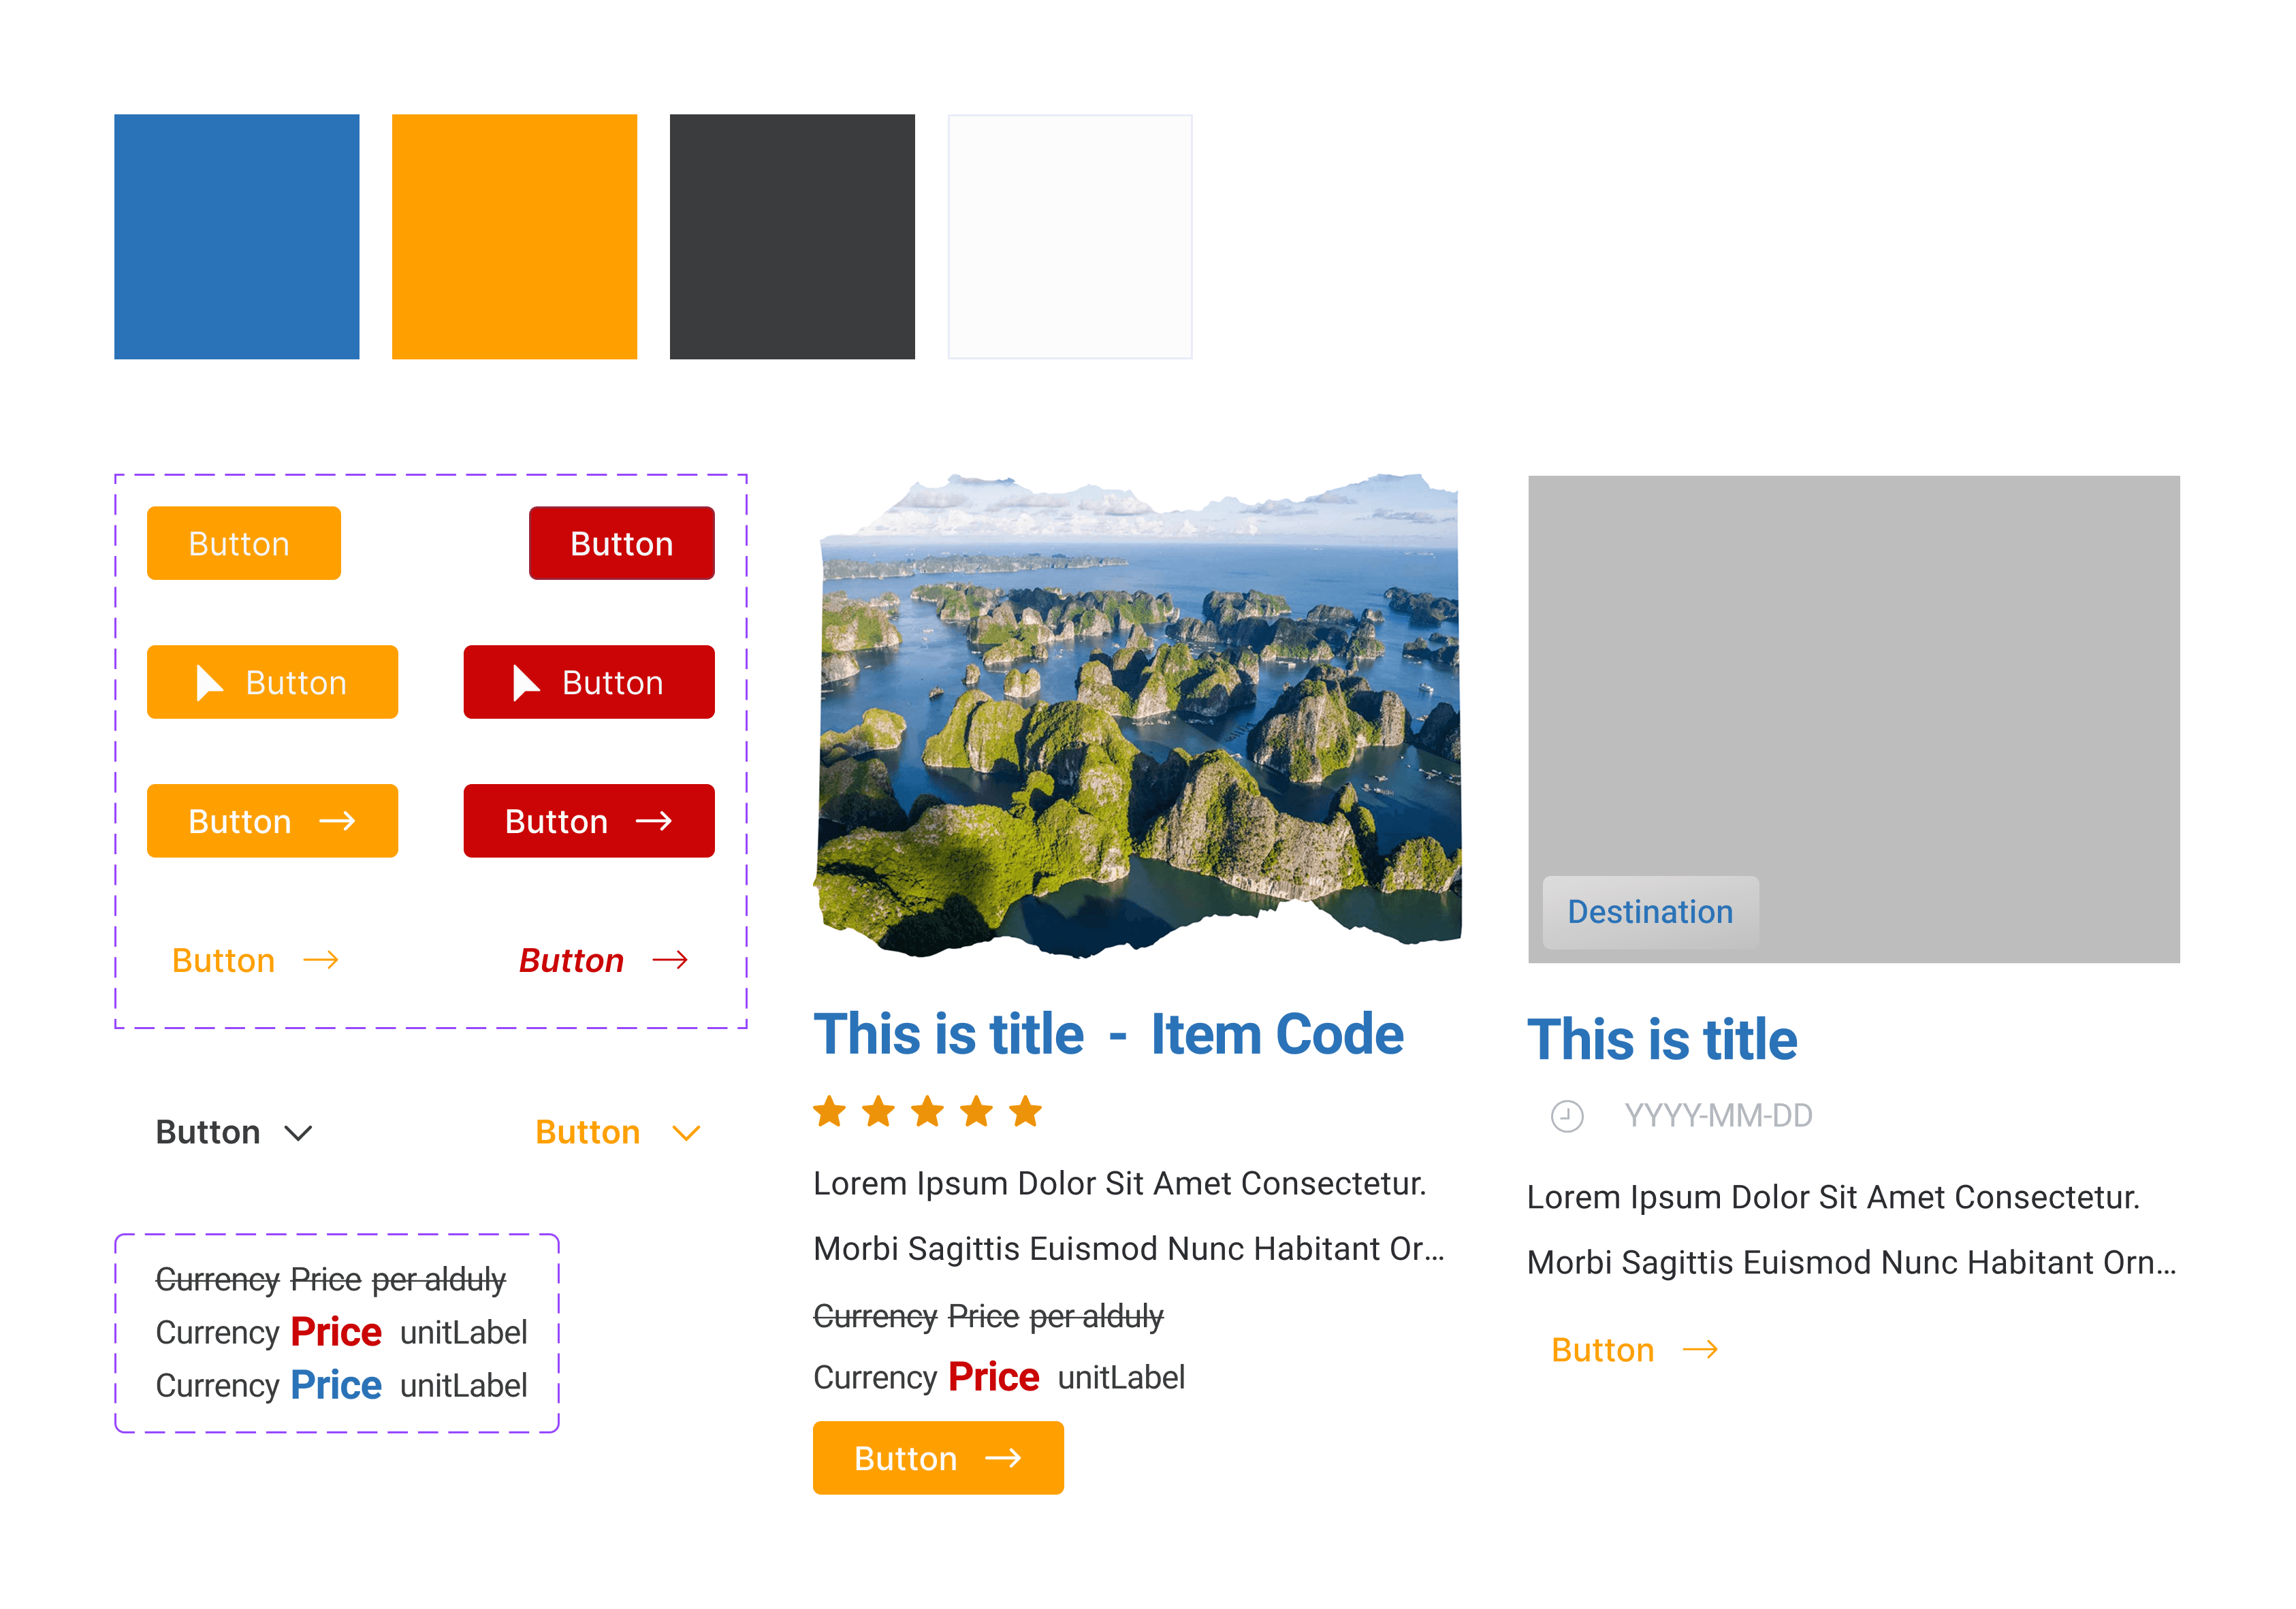Click the arrow beside the italic red Button
Viewport: 2296px width, 1609px height.
click(672, 960)
